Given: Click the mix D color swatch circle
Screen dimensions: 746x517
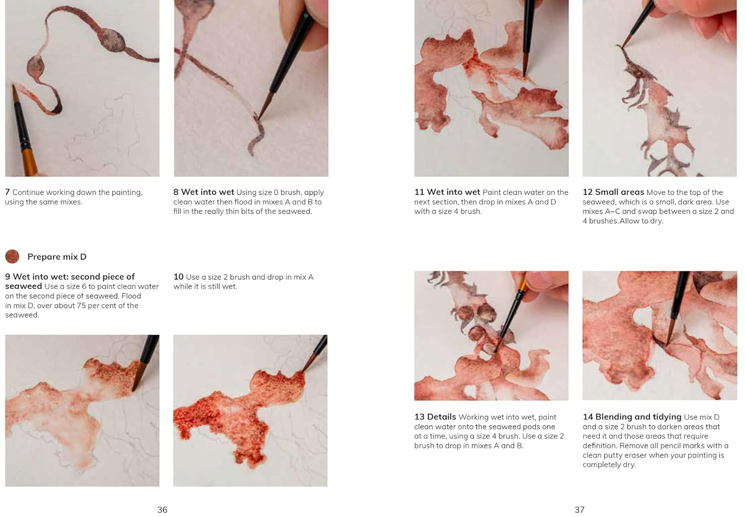Looking at the screenshot, I should coord(12,257).
